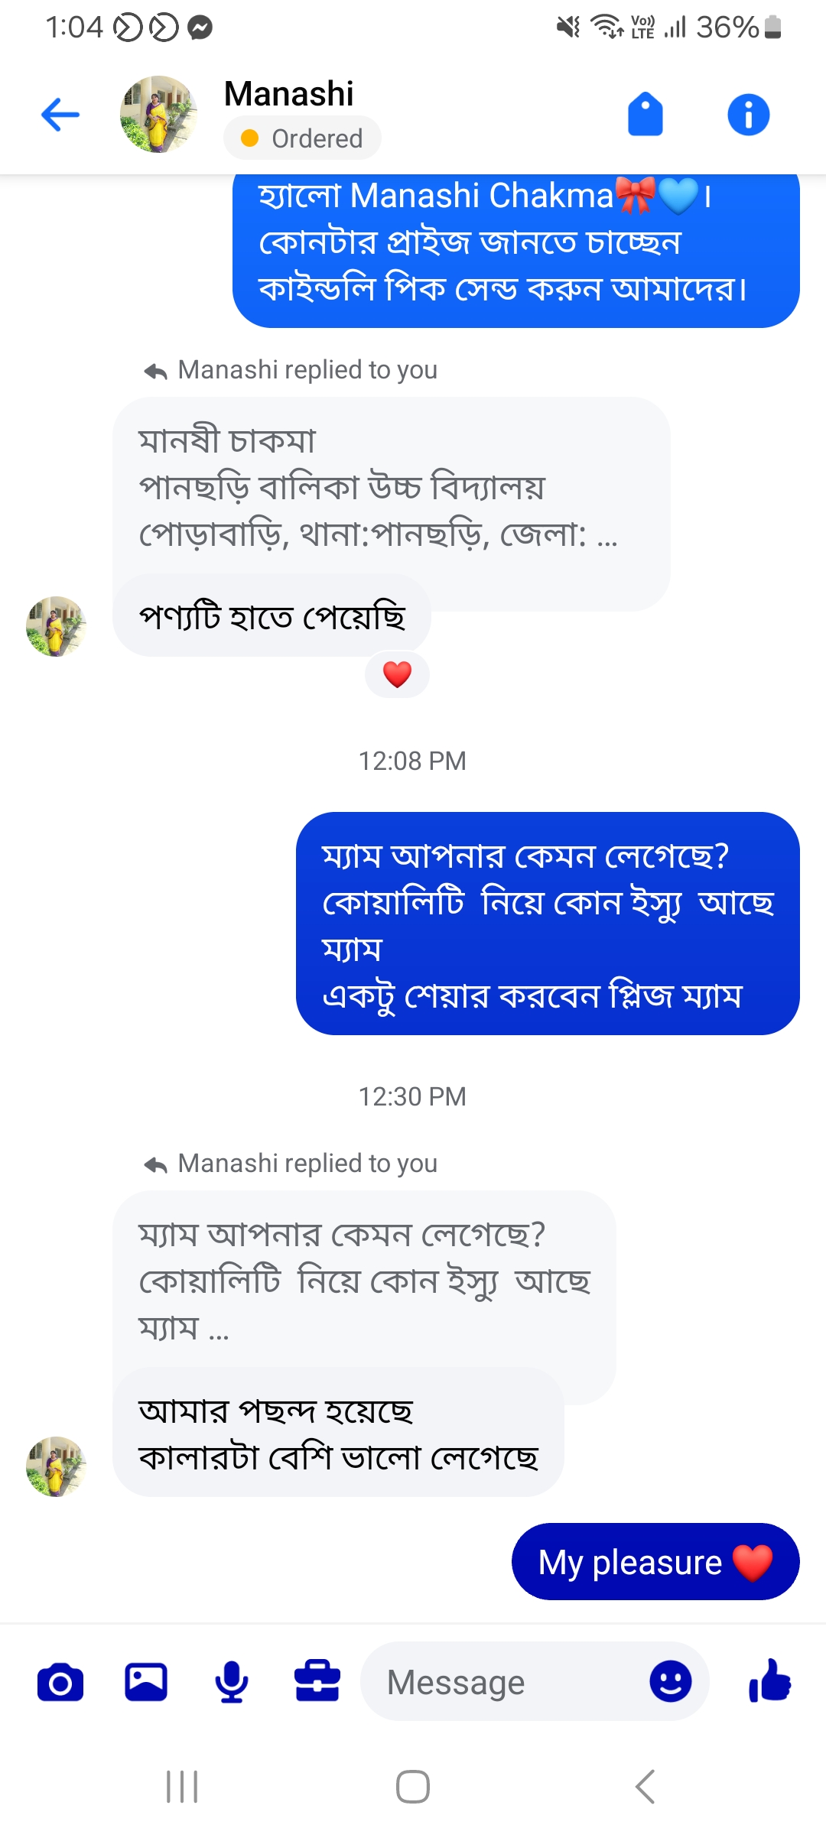This screenshot has width=826, height=1841.
Task: Tap the microphone voice message icon
Action: pyautogui.click(x=232, y=1683)
